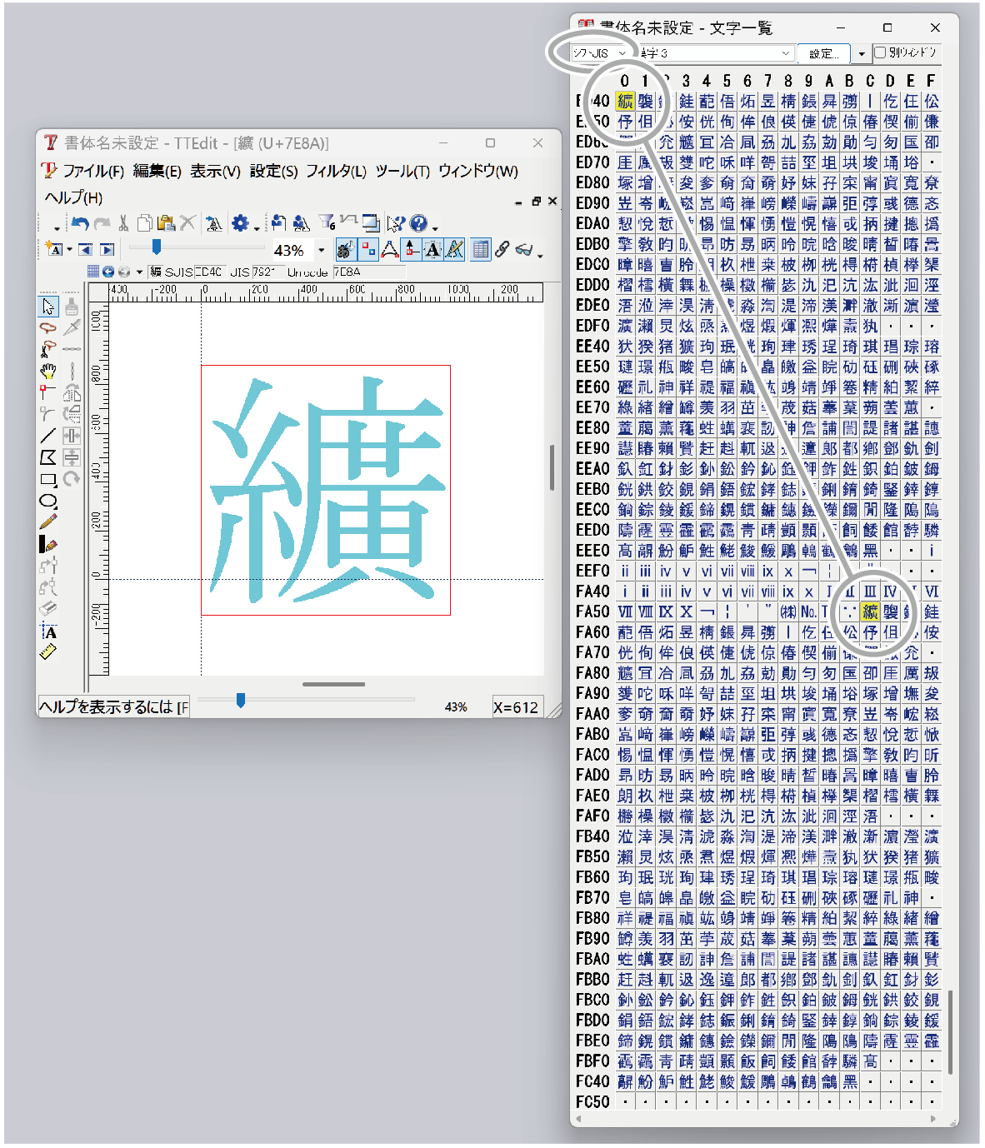Open the フィルタ(L) menu
Viewport: 985px width, 1148px height.
pyautogui.click(x=336, y=171)
